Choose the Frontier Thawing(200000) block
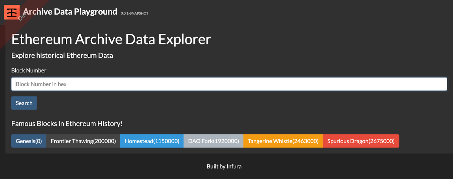 click(83, 141)
